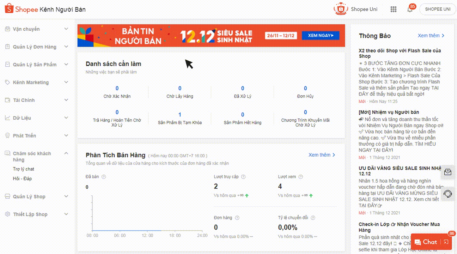Click the Thiết Lập Shop gear icon
The image size is (457, 254).
click(8, 214)
